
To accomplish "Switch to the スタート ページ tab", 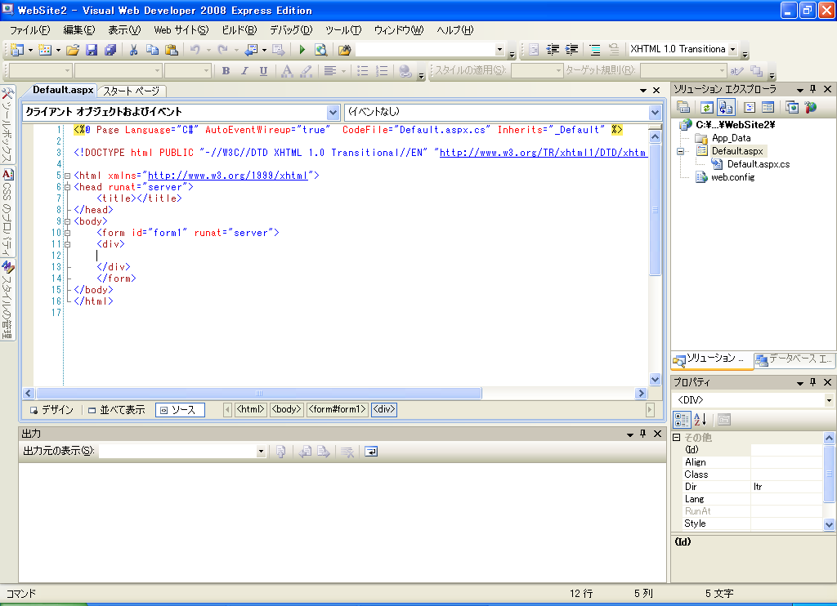I will (132, 91).
